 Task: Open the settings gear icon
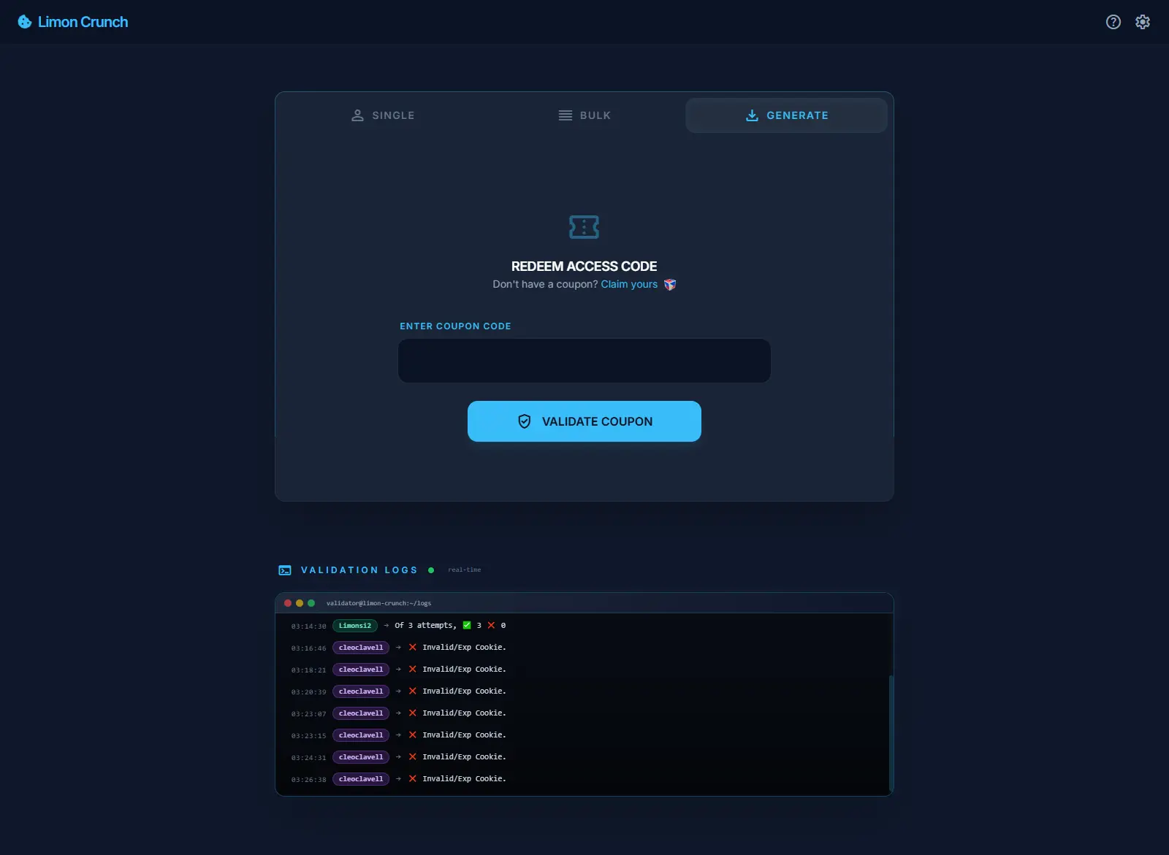click(x=1143, y=22)
